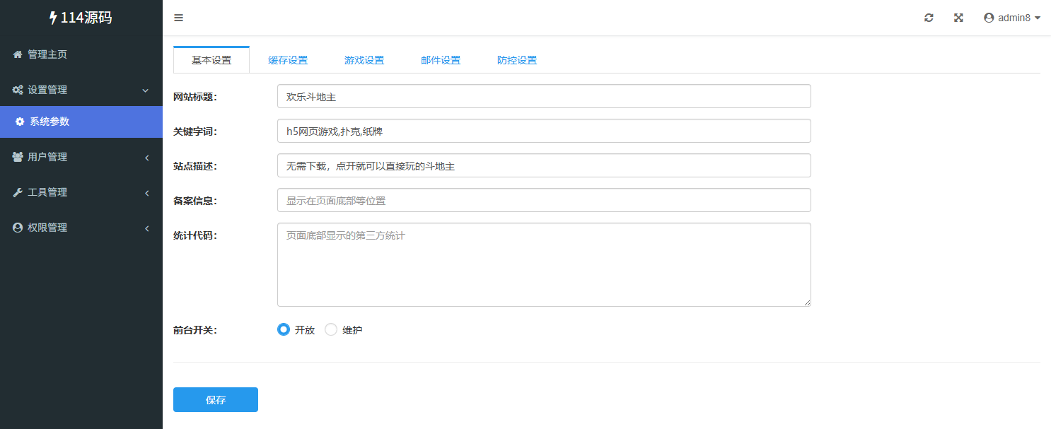
Task: Switch to the 缓存设置 tab
Action: pyautogui.click(x=288, y=60)
